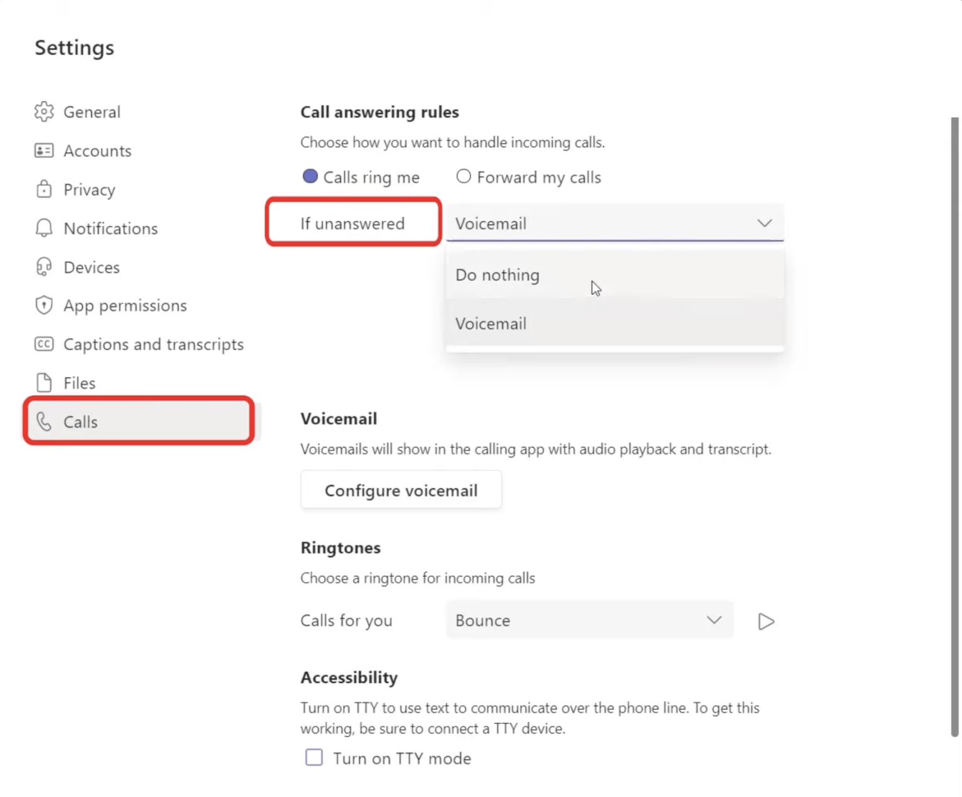This screenshot has height=797, width=962.
Task: Open Captions and transcripts via CC icon
Action: (x=44, y=344)
